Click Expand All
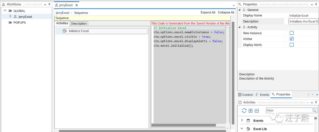 208,12
